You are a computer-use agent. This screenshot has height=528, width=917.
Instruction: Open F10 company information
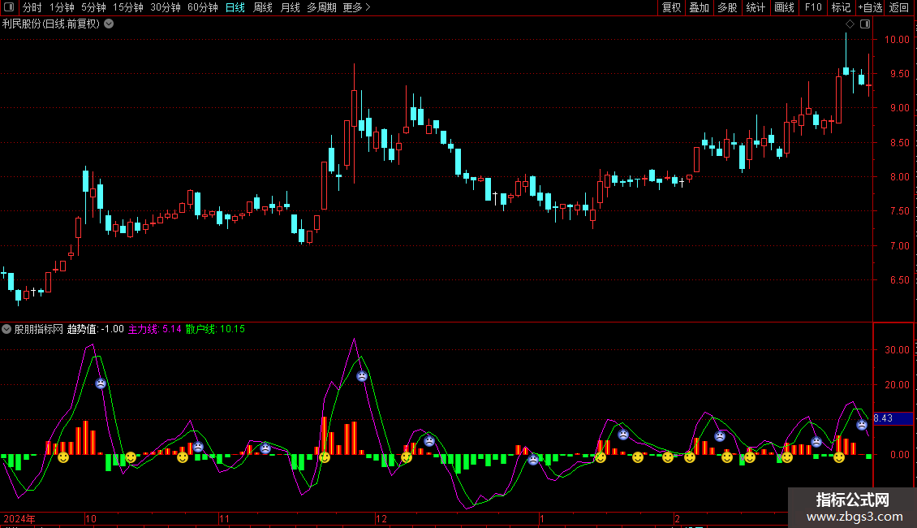(813, 7)
